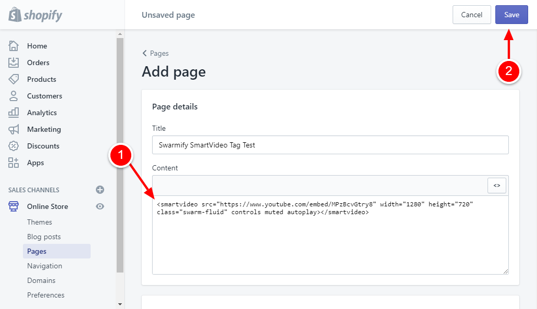Focus the Title input field
537x309 pixels.
(x=330, y=145)
